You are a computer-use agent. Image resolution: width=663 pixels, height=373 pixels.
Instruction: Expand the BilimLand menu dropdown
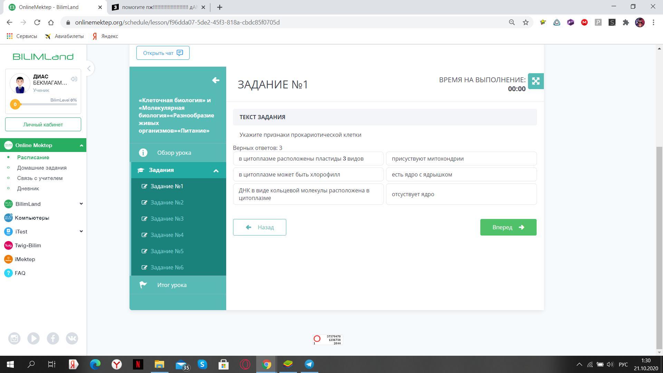point(81,204)
